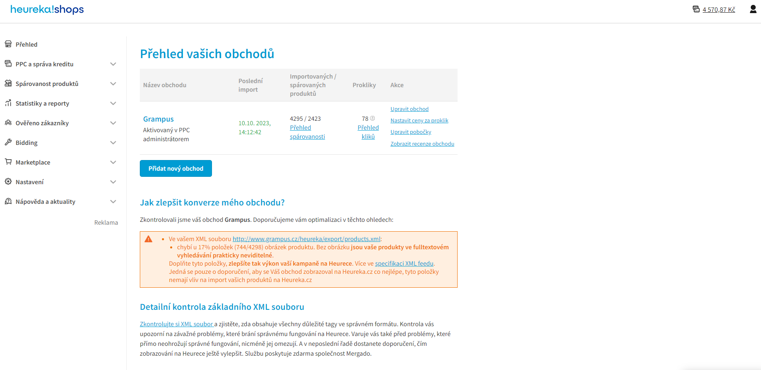Click the Přehled shop icon in sidebar
Screen dimensions: 761x370
8,44
